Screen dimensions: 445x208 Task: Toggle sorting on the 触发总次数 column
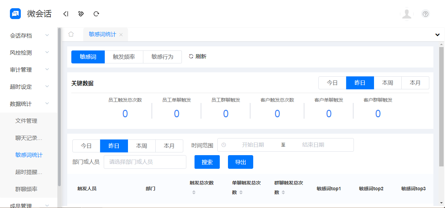194,192
